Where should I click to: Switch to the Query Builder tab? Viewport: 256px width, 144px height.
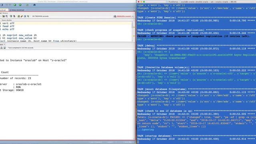click(x=7, y=20)
